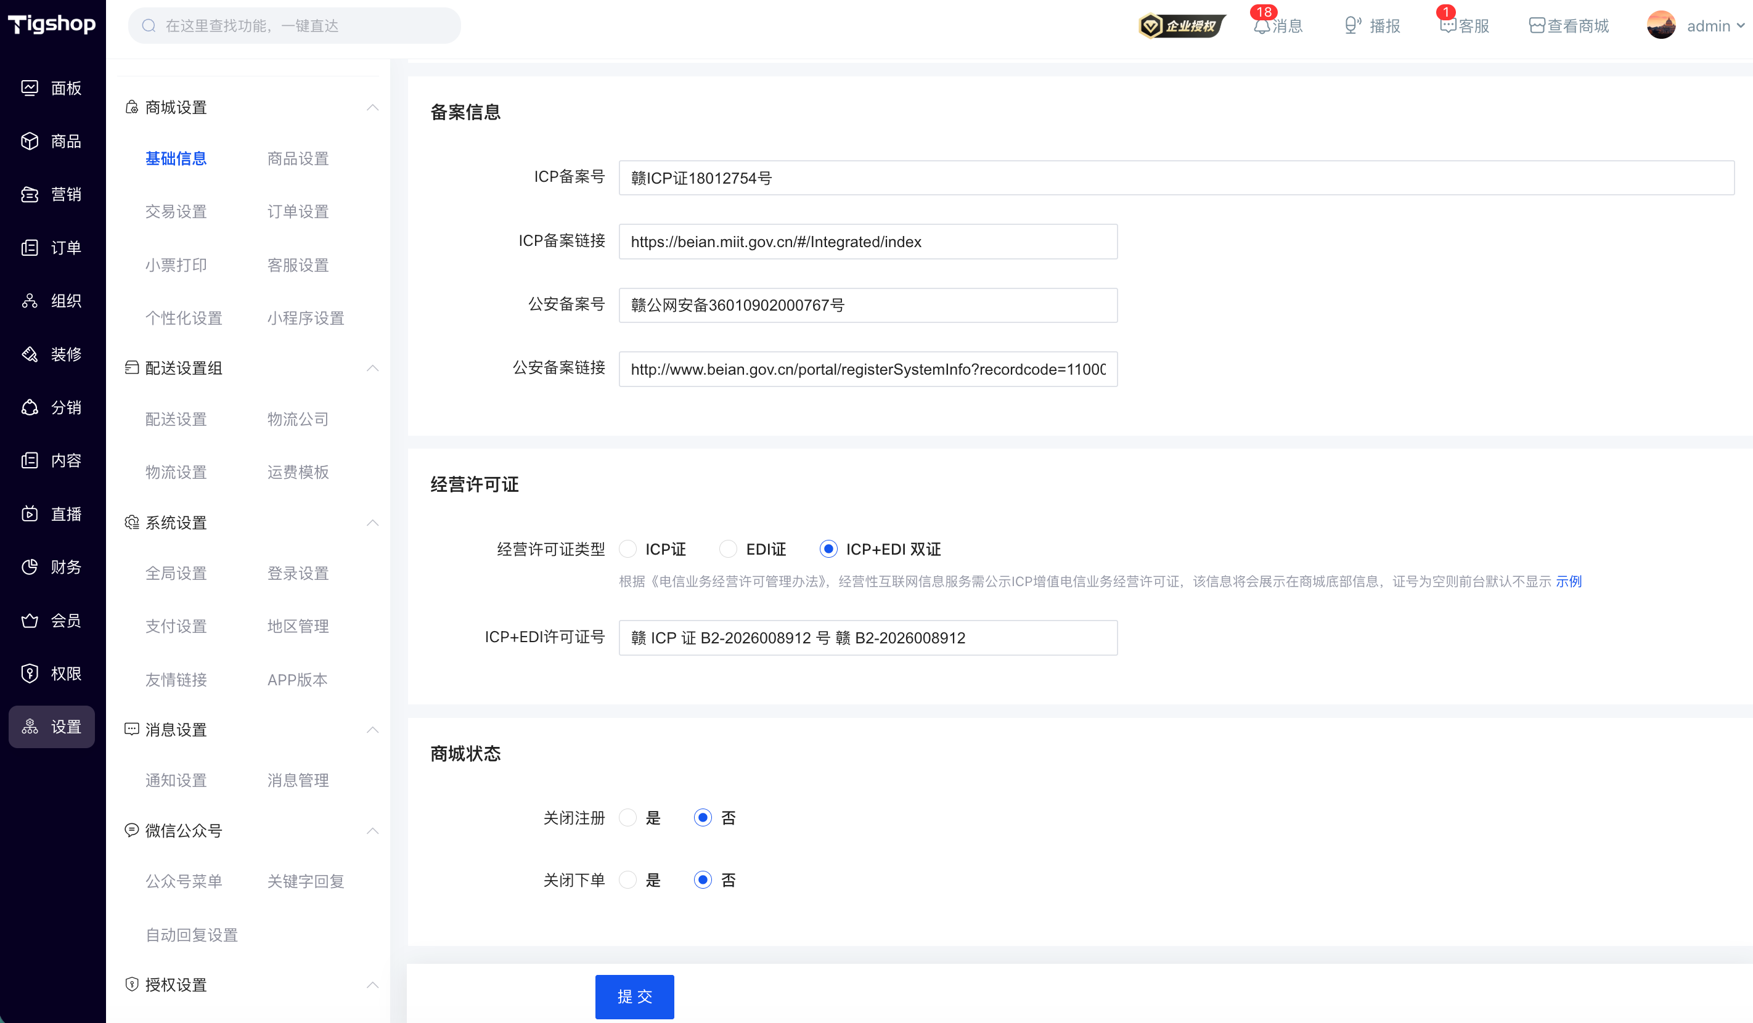Select the ICP证 license type radio
This screenshot has height=1023, width=1753.
pyautogui.click(x=627, y=548)
